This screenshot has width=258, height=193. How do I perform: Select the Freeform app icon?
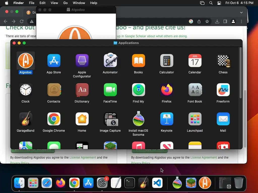point(223,90)
